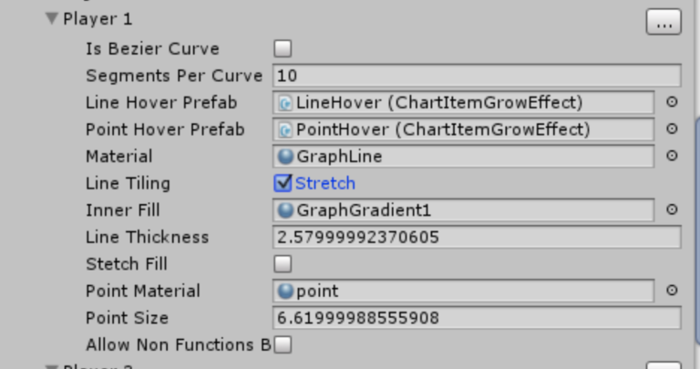This screenshot has width=700, height=369.
Task: Click the point material sphere icon
Action: [285, 291]
